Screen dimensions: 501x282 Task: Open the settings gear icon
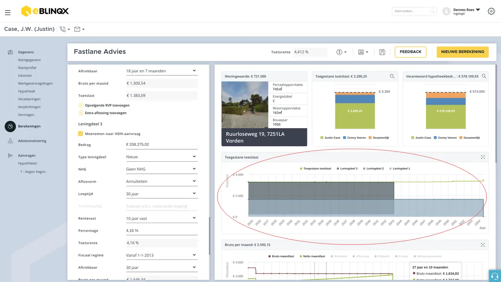(491, 11)
